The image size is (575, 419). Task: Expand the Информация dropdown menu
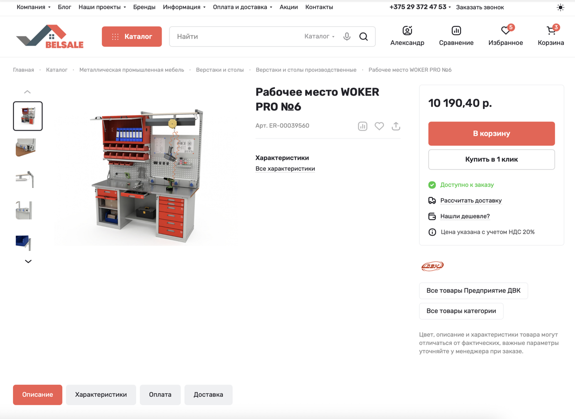[x=184, y=7]
